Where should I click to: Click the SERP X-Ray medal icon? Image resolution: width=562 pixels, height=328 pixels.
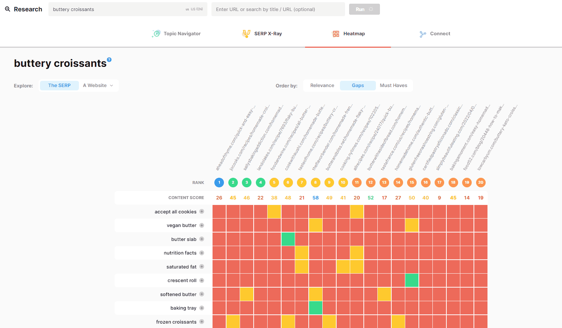[246, 33]
